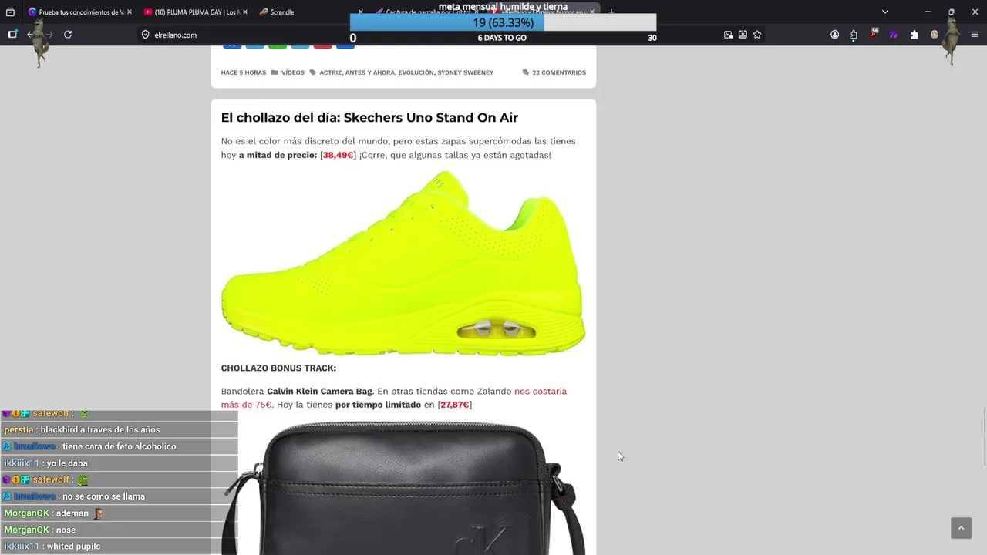Click the comments bubble icon beside 22 COMENTARIOS

526,72
